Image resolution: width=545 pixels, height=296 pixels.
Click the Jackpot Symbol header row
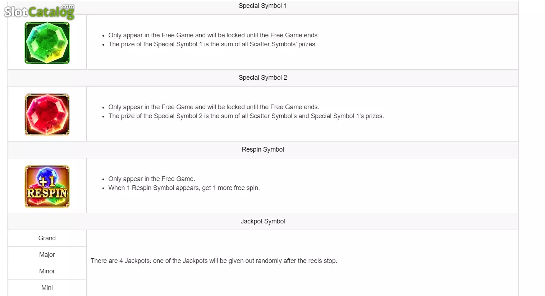[263, 221]
